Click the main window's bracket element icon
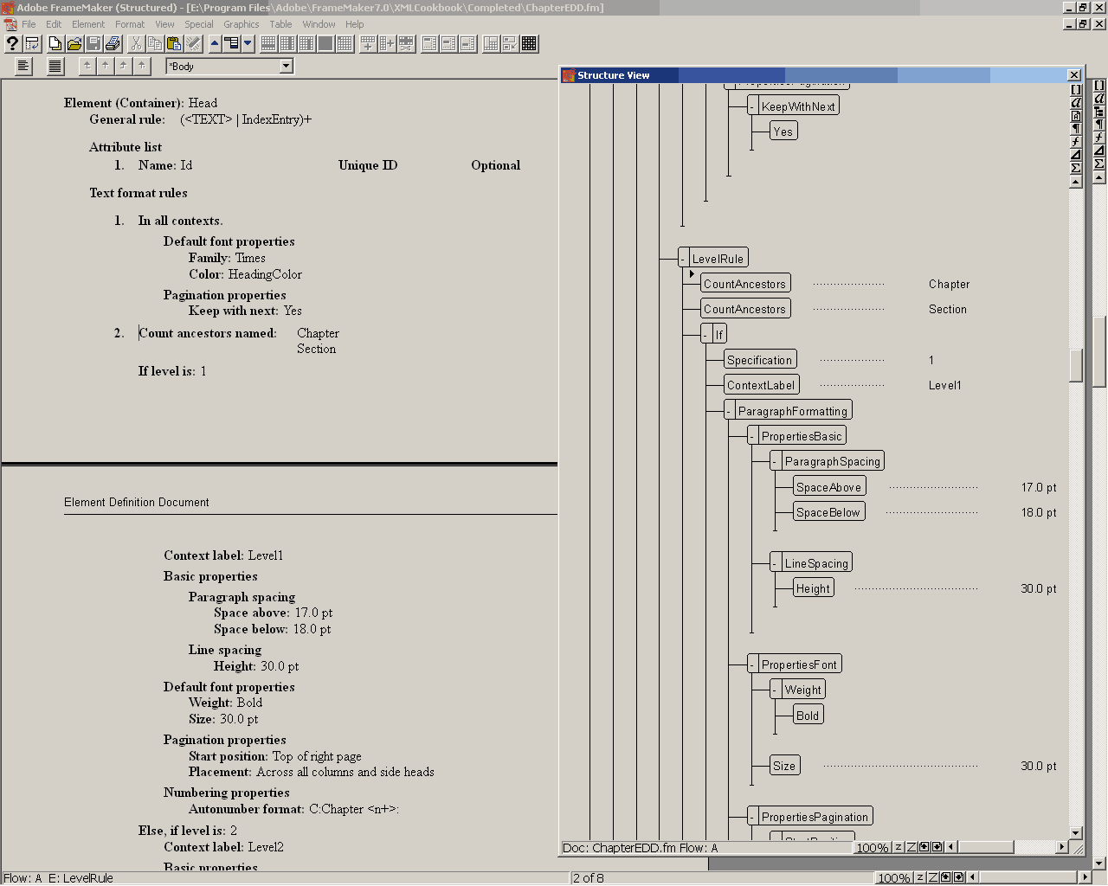 pyautogui.click(x=1099, y=86)
